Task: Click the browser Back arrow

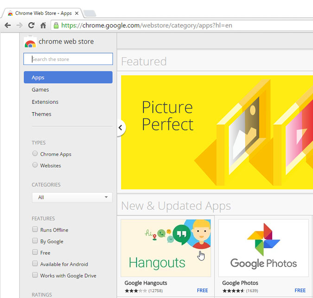Action: [x=8, y=26]
